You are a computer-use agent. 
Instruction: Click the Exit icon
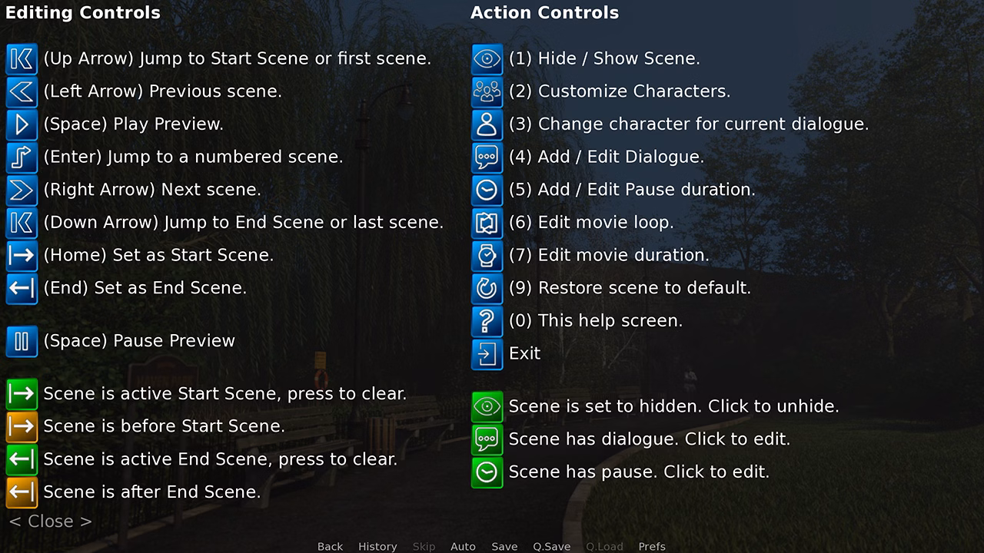click(x=487, y=354)
